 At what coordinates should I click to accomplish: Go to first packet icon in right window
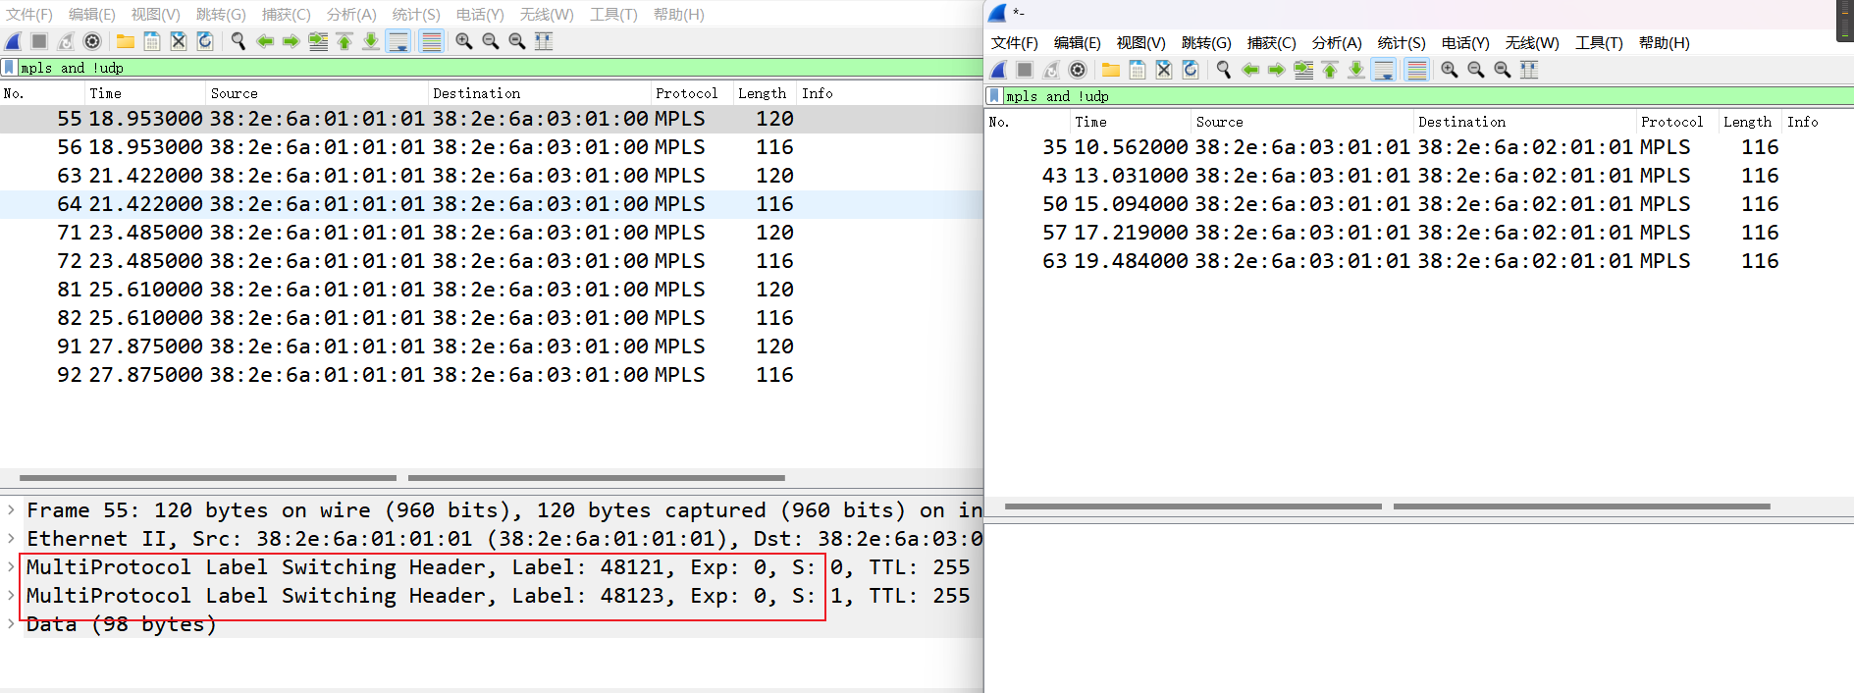tap(1330, 70)
